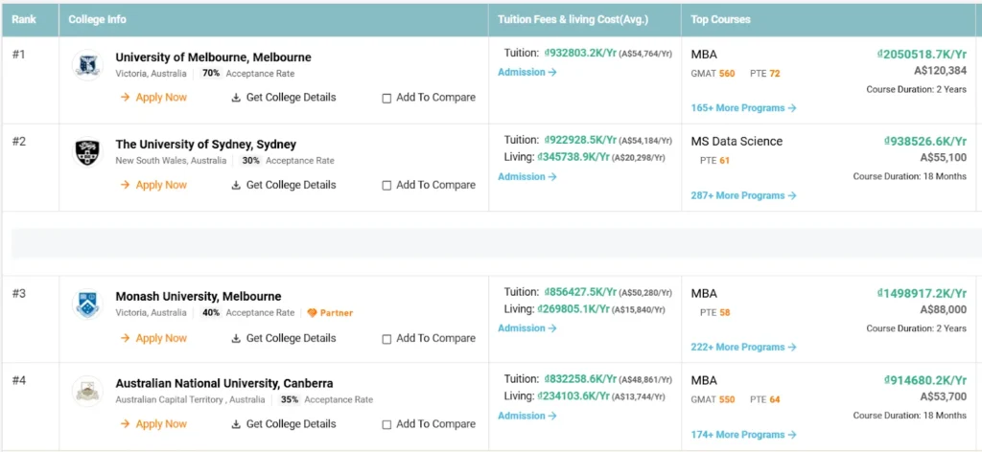The image size is (982, 452).
Task: Click rank #1 cell
Action: tap(30, 80)
